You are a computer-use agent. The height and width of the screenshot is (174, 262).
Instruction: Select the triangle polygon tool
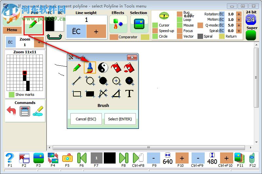[116, 94]
